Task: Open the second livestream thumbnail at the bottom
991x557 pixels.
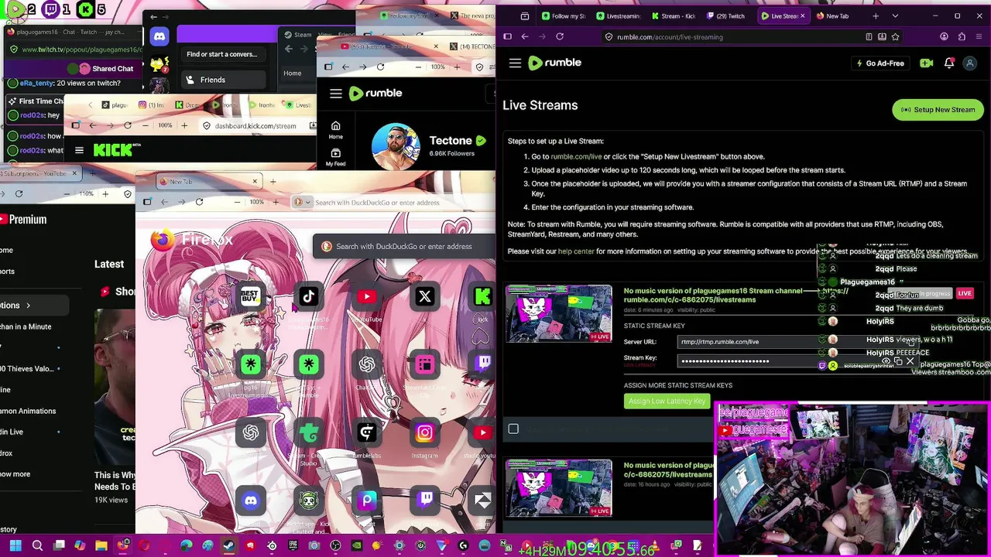Action: 558,488
